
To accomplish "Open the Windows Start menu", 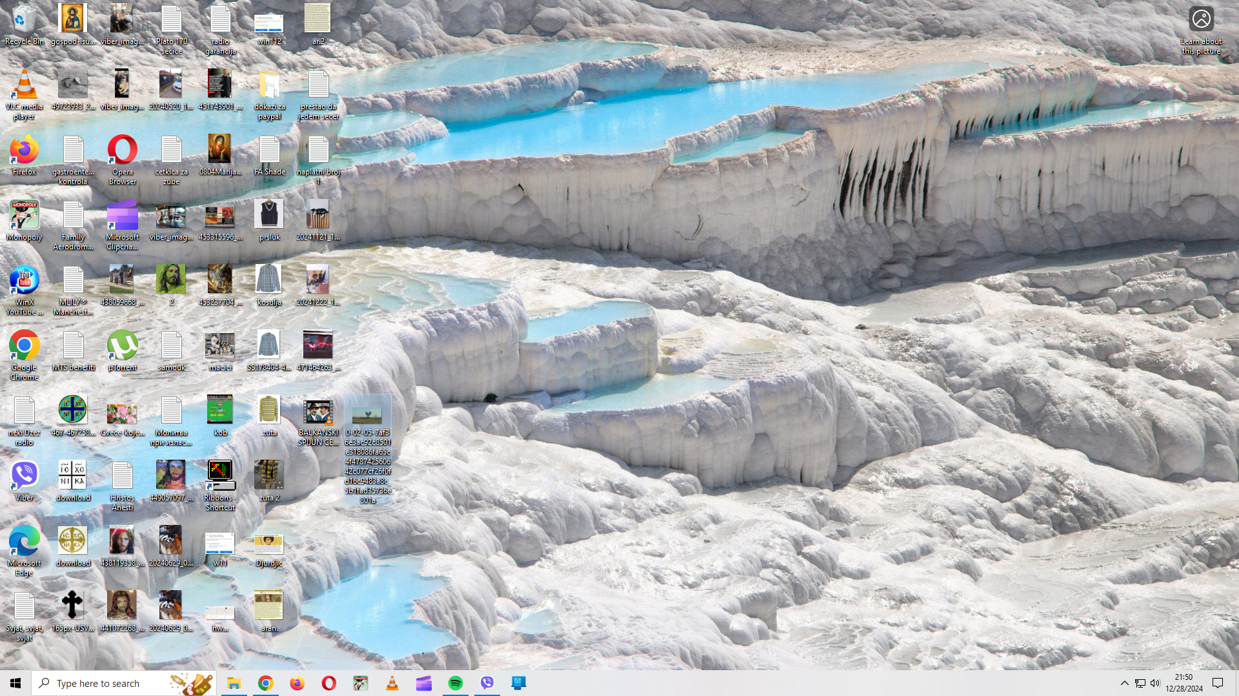I will pyautogui.click(x=15, y=683).
